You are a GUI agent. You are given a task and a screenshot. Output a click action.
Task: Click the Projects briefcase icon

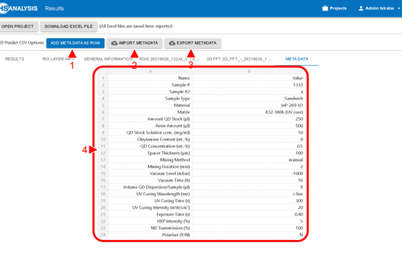[325, 9]
